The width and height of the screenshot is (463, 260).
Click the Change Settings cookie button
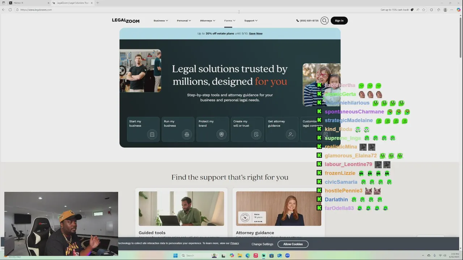[x=262, y=244]
